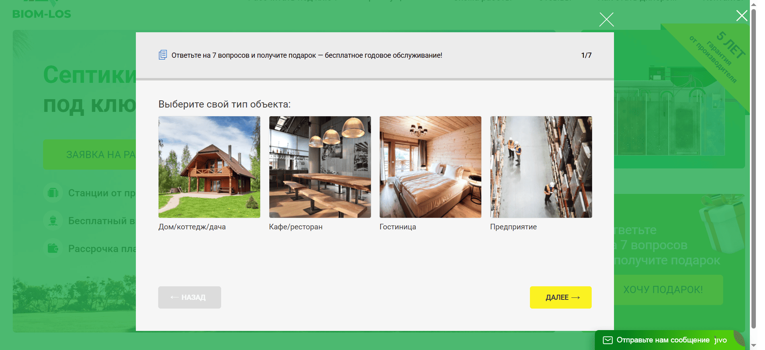The width and height of the screenshot is (765, 350).
Task: Select the Предприятие warehouse photo
Action: click(x=541, y=167)
